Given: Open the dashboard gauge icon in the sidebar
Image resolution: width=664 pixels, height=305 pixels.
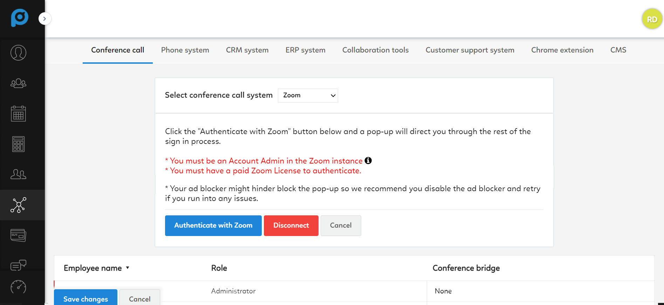Looking at the screenshot, I should tap(18, 287).
